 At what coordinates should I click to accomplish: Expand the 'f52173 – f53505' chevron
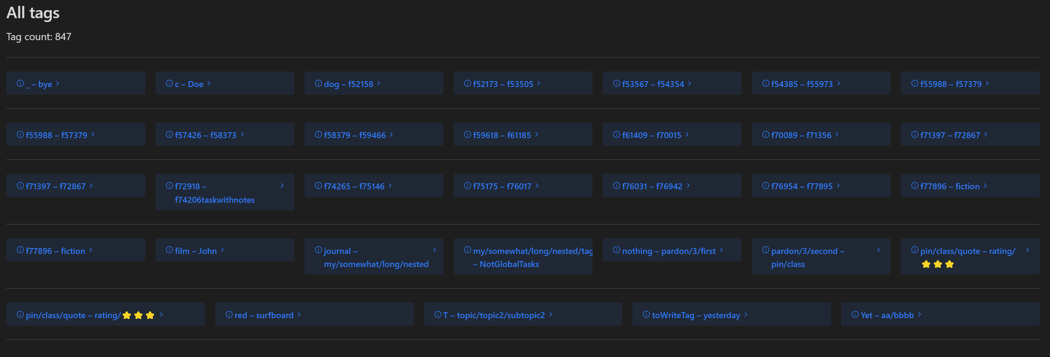point(539,84)
